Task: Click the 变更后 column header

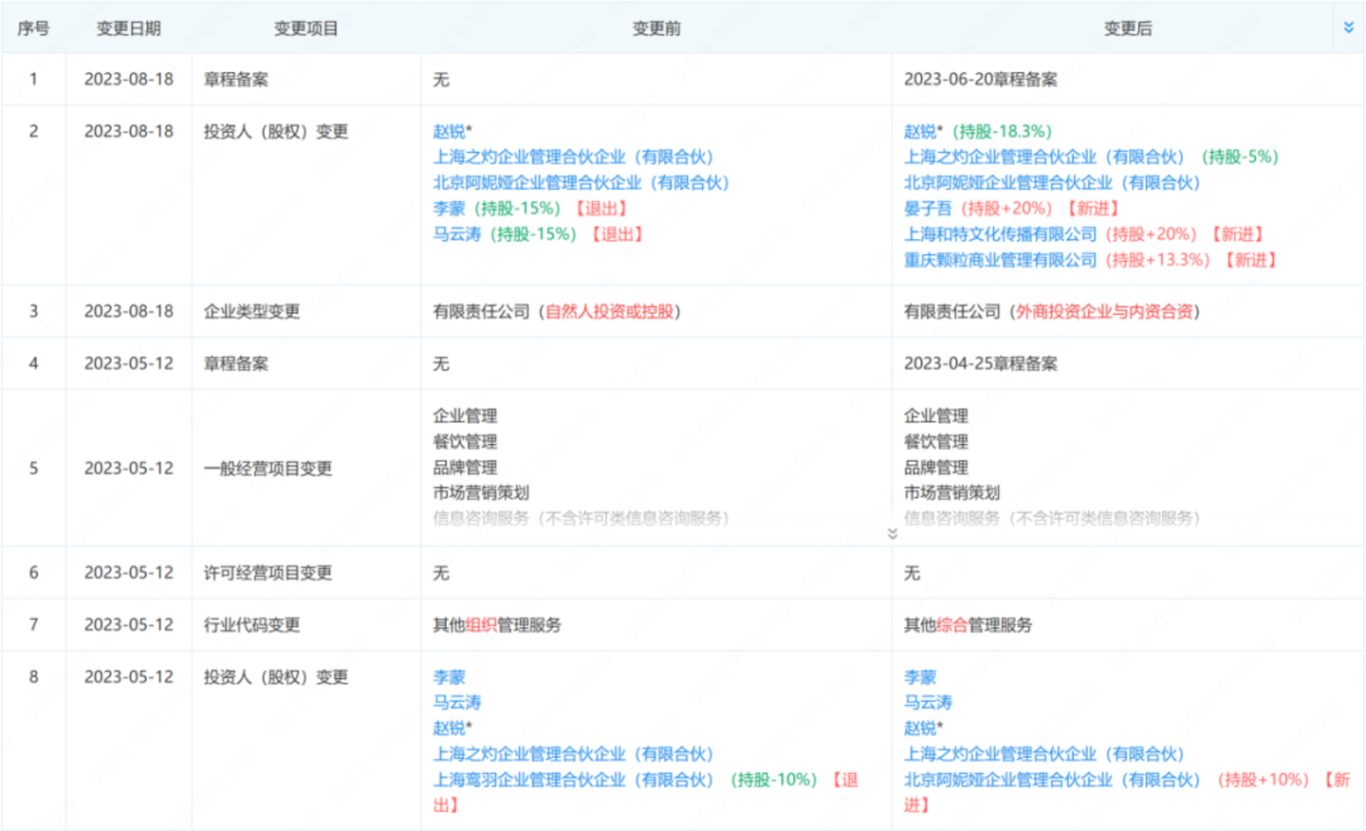Action: (x=1127, y=28)
